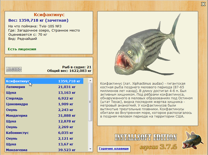The width and height of the screenshot is (208, 155).
Task: Click the Оценивается с: 70 кг line
Action: (x=28, y=35)
